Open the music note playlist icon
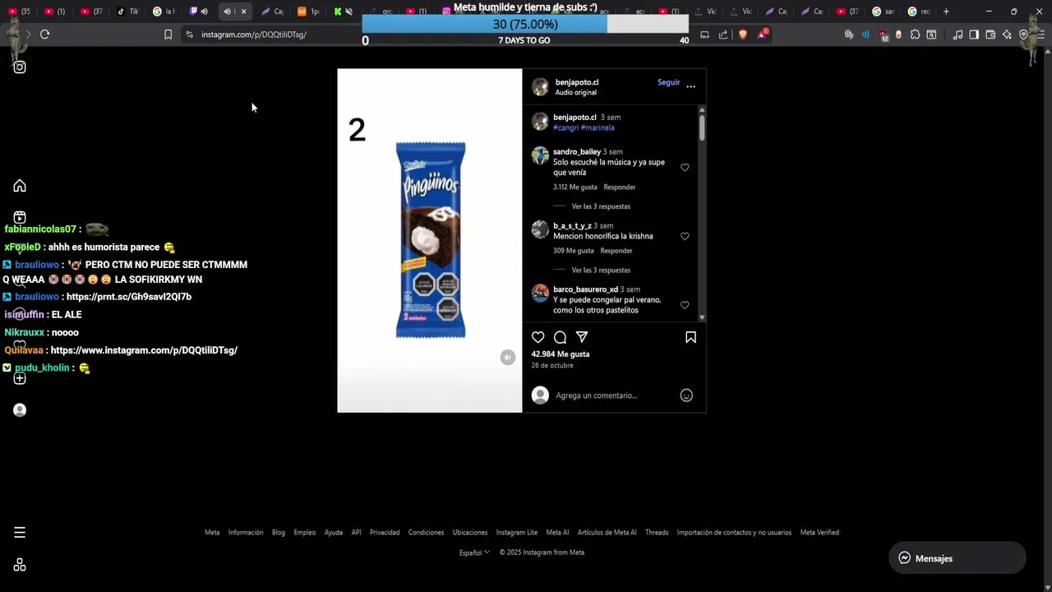The image size is (1052, 592). click(957, 35)
